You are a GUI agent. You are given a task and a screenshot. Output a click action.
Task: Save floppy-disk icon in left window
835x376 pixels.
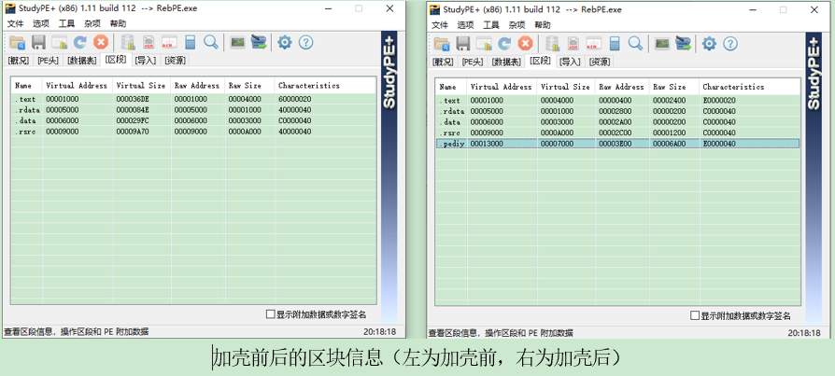pos(38,43)
